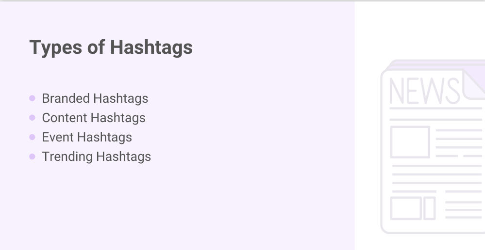Click the "Types of Hashtags" heading
This screenshot has width=485, height=250.
[111, 47]
